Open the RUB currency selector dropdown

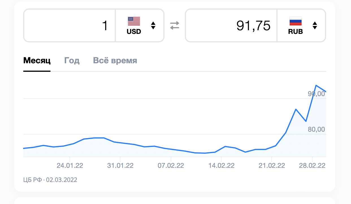pos(301,25)
